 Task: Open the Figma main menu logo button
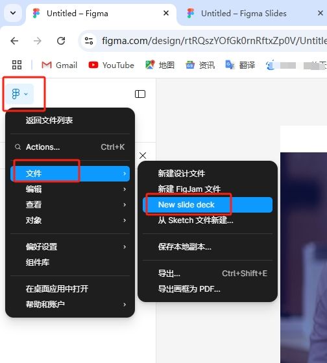click(19, 94)
